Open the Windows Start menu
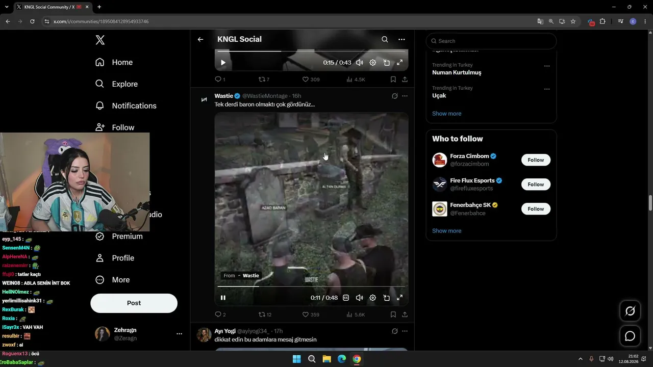This screenshot has width=653, height=367. (296, 359)
